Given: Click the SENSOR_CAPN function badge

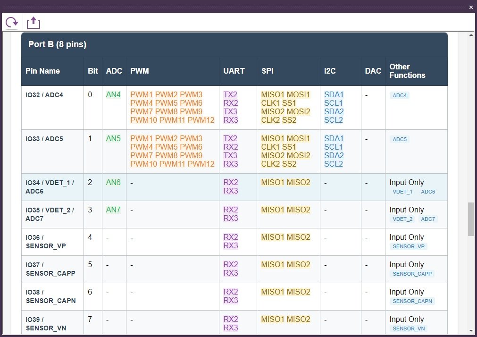Looking at the screenshot, I should click(x=412, y=301).
